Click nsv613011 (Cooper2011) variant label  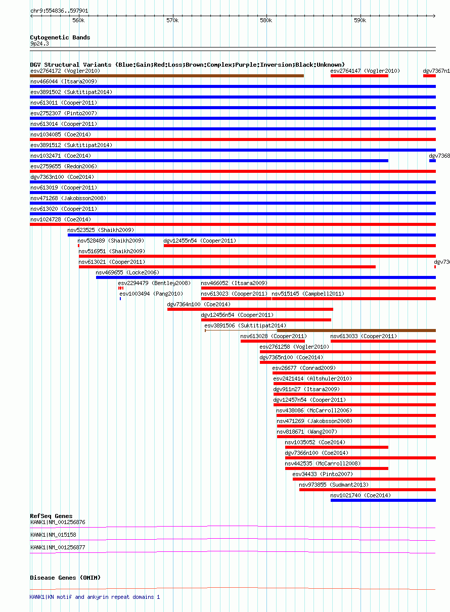(64, 103)
